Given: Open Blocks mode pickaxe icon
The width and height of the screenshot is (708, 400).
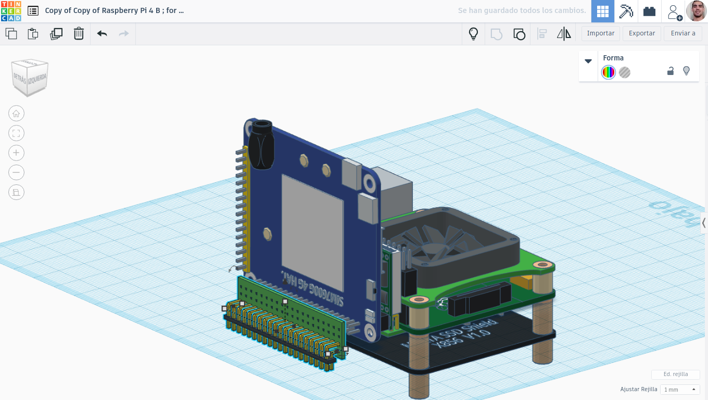Looking at the screenshot, I should pos(626,11).
